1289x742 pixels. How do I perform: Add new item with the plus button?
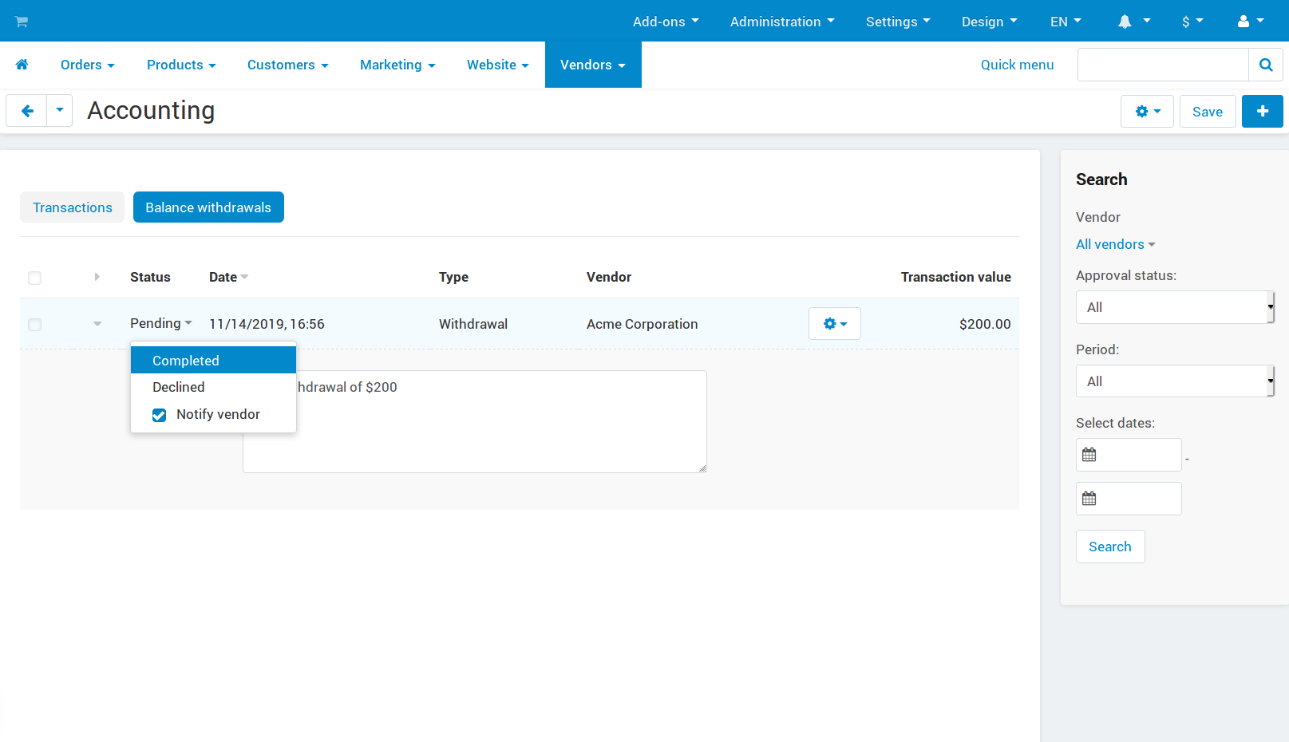pos(1263,112)
